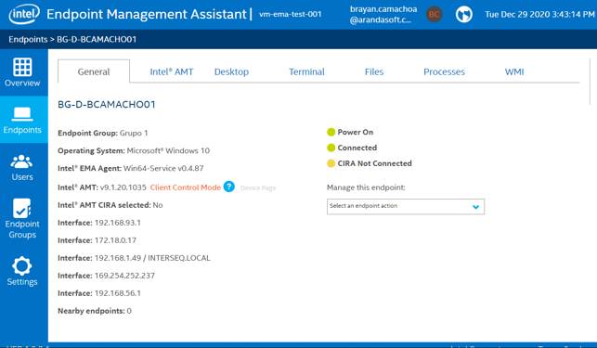Open the Endpoint Groups checklist icon
Viewport: 597px width, 348px height.
pyautogui.click(x=22, y=208)
